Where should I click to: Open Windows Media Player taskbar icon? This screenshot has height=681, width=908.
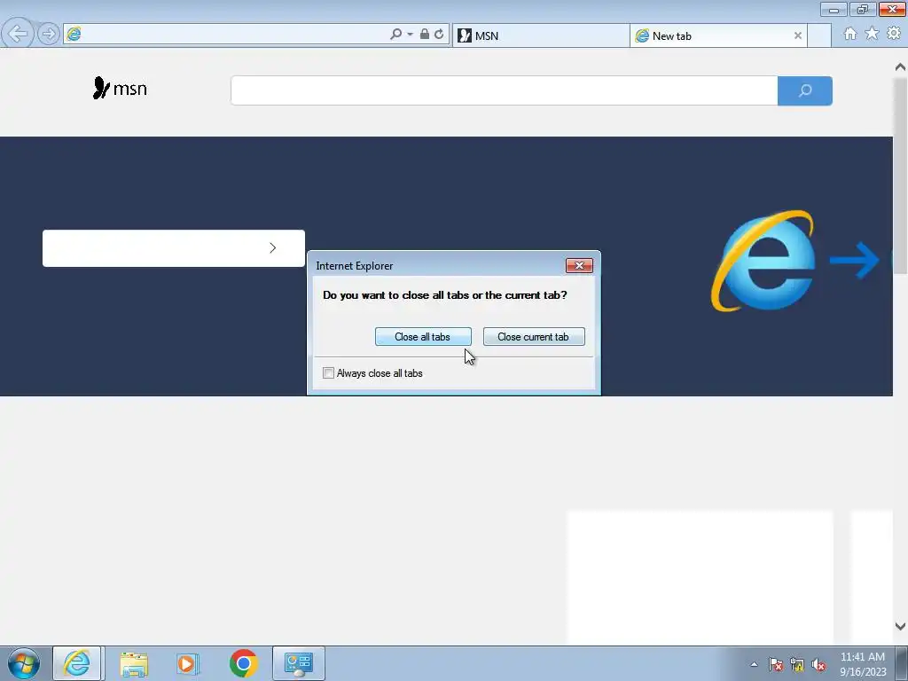pos(187,663)
